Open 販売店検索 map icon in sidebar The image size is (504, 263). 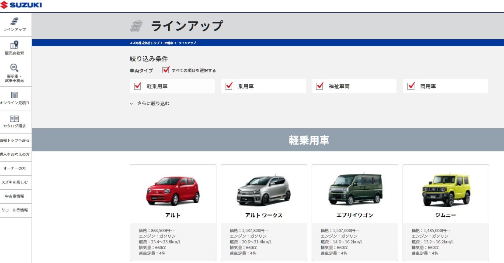(x=14, y=45)
